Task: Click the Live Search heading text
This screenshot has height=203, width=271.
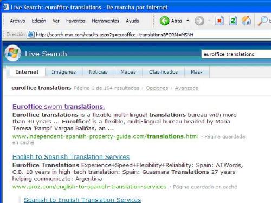Action: point(46,54)
